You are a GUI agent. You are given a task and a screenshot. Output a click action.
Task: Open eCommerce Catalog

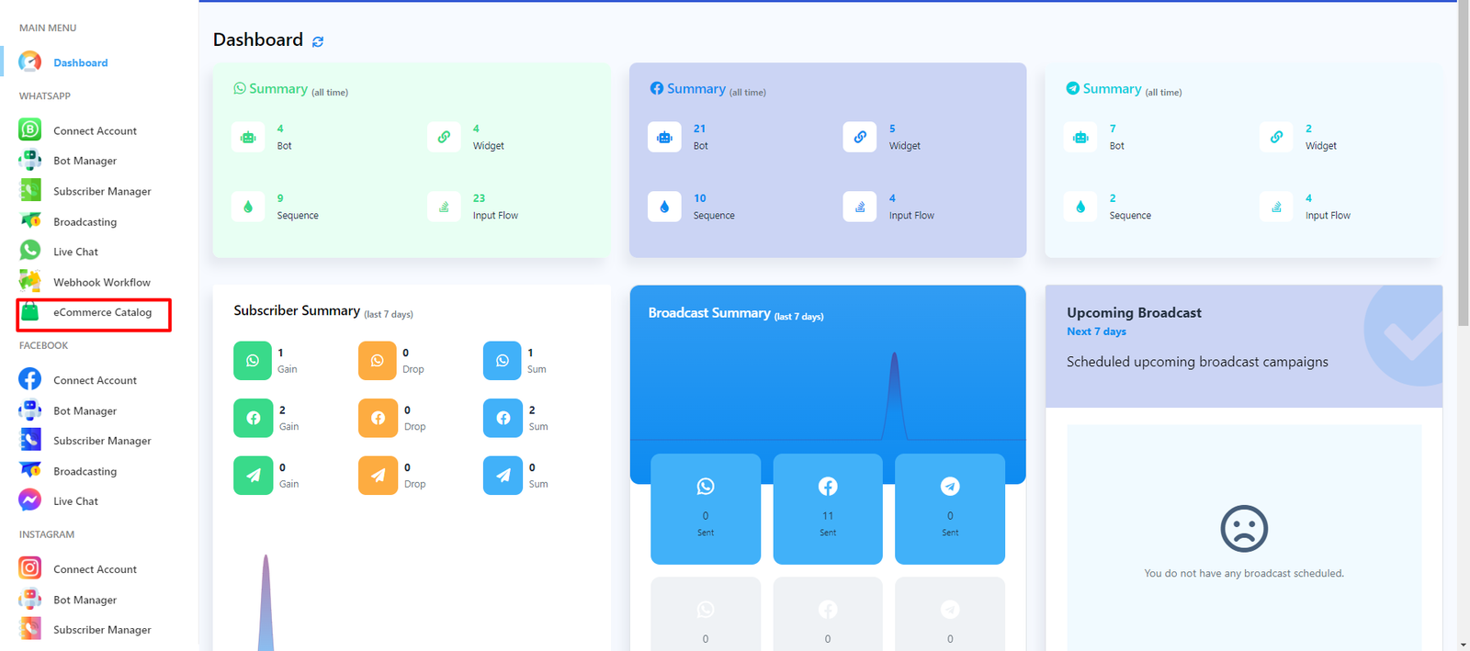[94, 313]
